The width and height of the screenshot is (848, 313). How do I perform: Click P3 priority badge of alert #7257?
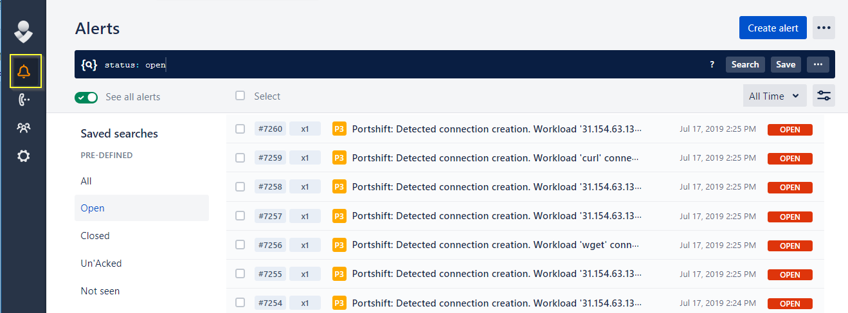[x=339, y=216]
